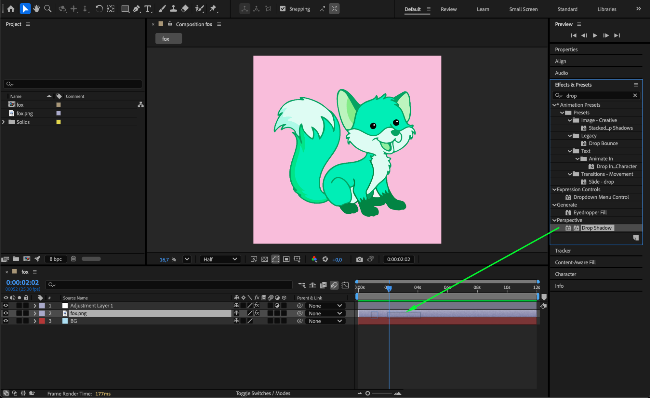Screen dimensions: 650x398
Task: Clear the Effects search field with X
Action: [635, 95]
